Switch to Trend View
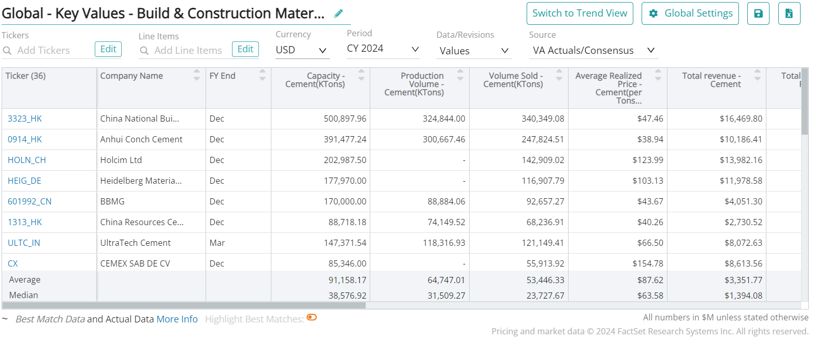The width and height of the screenshot is (813, 339). click(579, 13)
